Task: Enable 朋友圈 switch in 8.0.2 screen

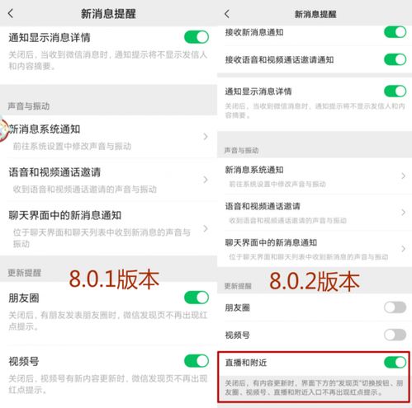Action: (x=395, y=307)
